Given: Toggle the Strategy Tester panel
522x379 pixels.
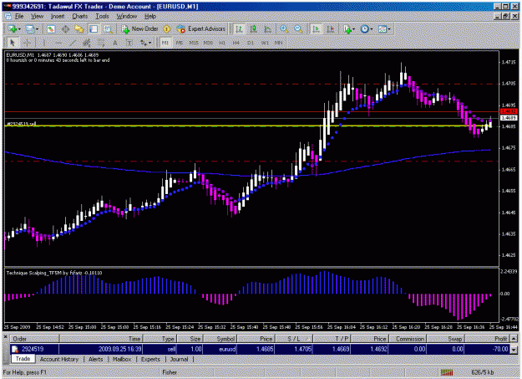Looking at the screenshot, I should click(108, 29).
